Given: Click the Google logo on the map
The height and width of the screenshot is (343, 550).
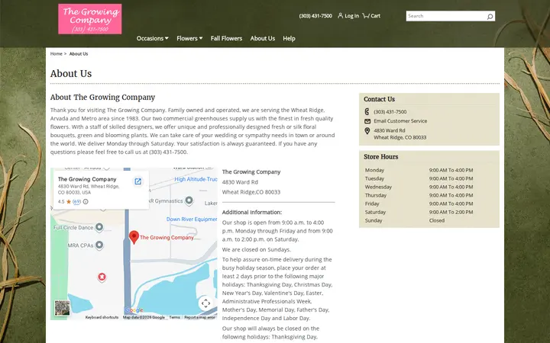Looking at the screenshot, I should click(x=134, y=310).
